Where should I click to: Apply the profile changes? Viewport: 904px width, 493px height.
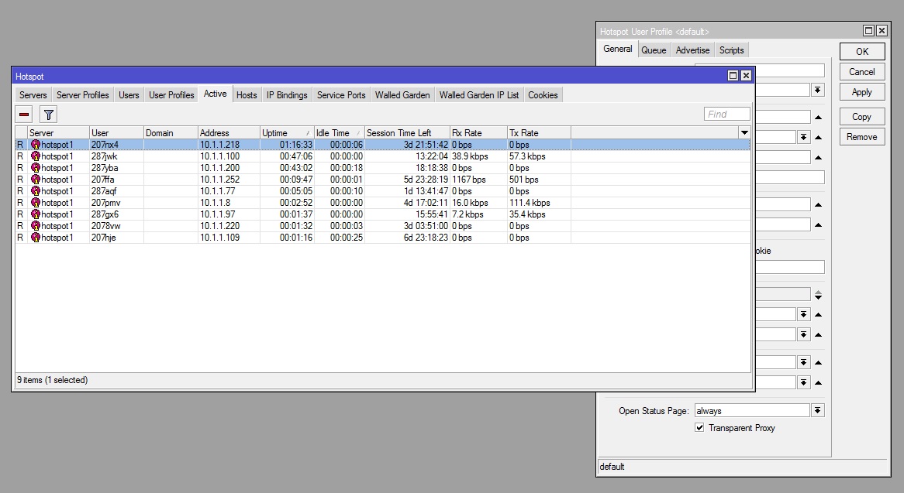(861, 91)
